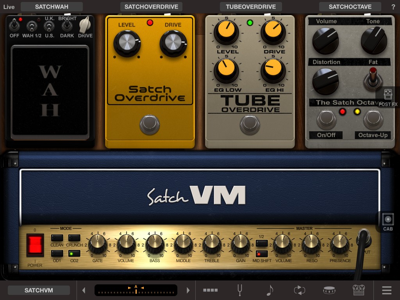Go to next preset arrow
Image resolution: width=400 pixels, height=300 pixels.
(188, 290)
